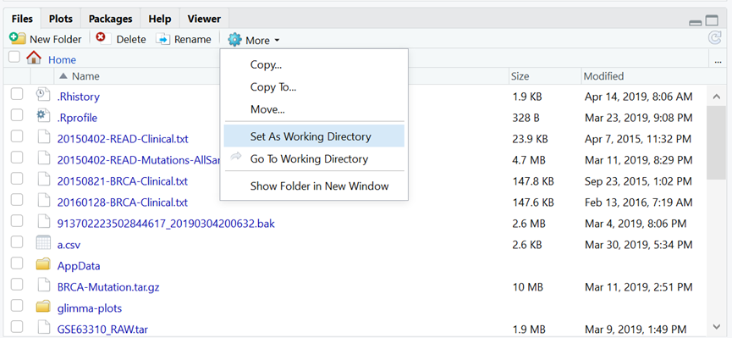
Task: Click the Rename icon
Action: click(x=163, y=39)
